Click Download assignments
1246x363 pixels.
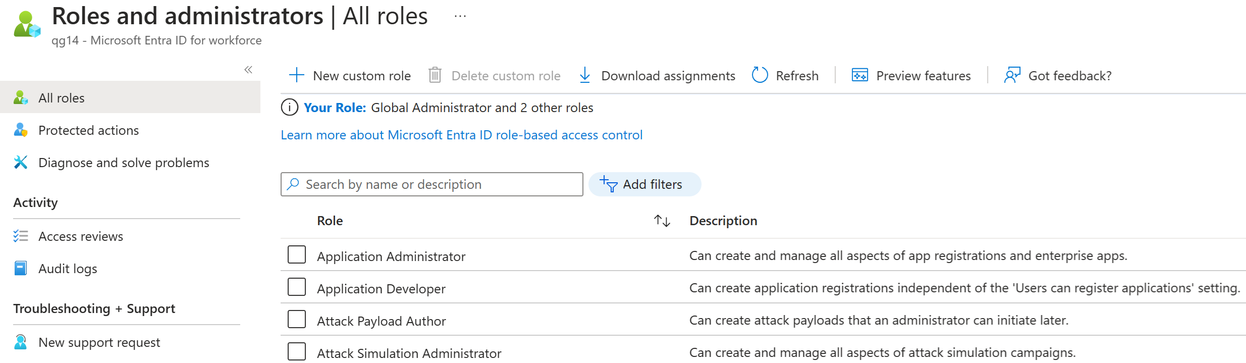(658, 75)
